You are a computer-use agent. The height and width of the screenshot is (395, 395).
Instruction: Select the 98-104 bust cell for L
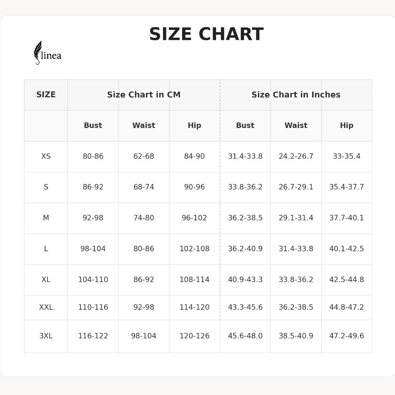(x=93, y=249)
